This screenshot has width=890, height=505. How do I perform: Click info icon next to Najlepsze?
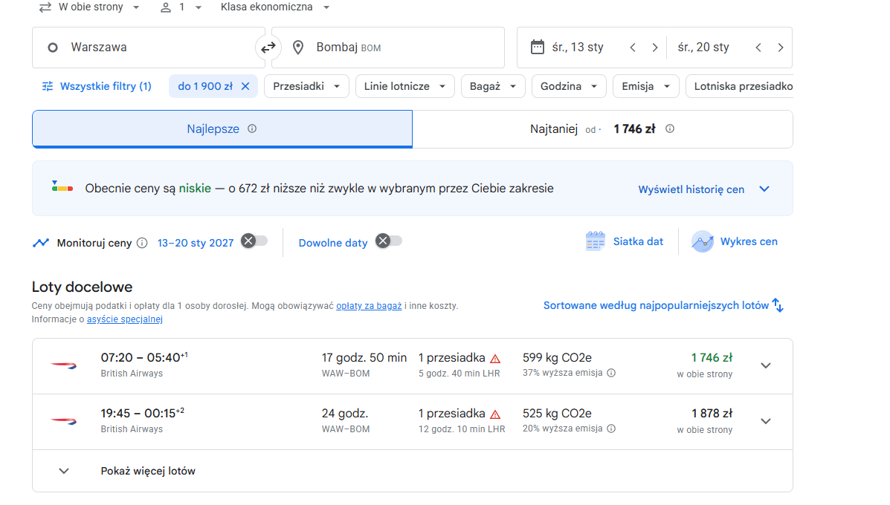(x=252, y=128)
